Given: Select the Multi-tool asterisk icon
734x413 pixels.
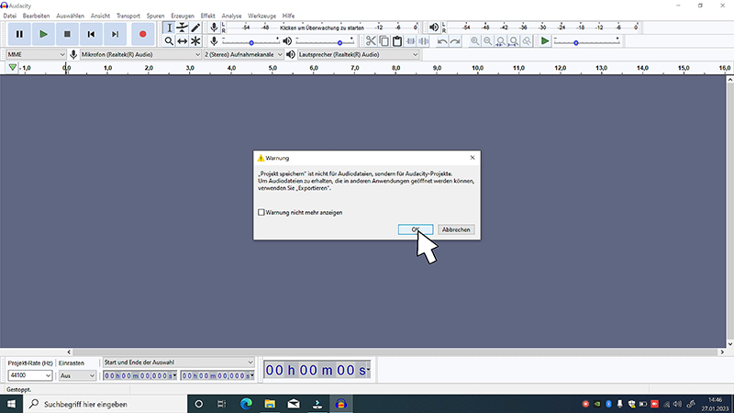Looking at the screenshot, I should click(195, 41).
